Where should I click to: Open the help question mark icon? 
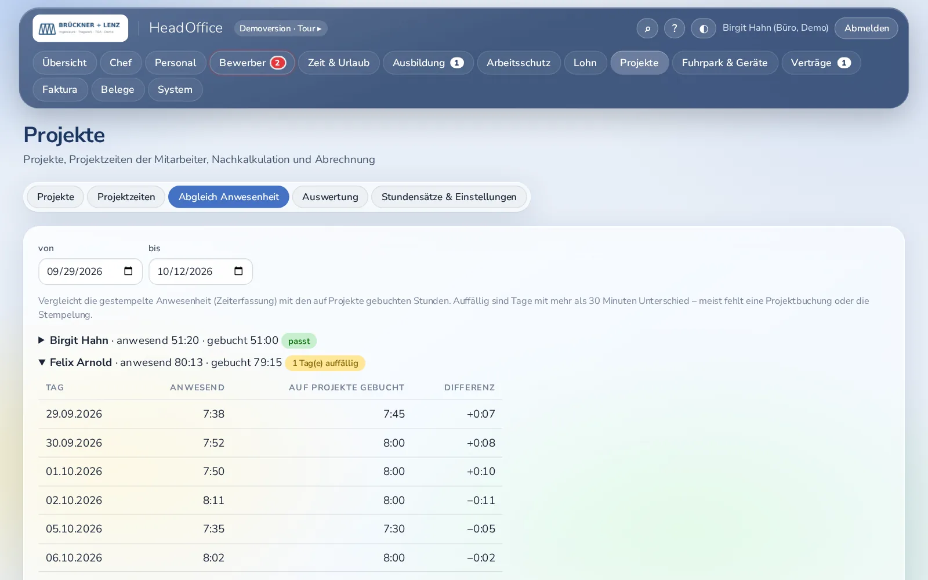[675, 28]
